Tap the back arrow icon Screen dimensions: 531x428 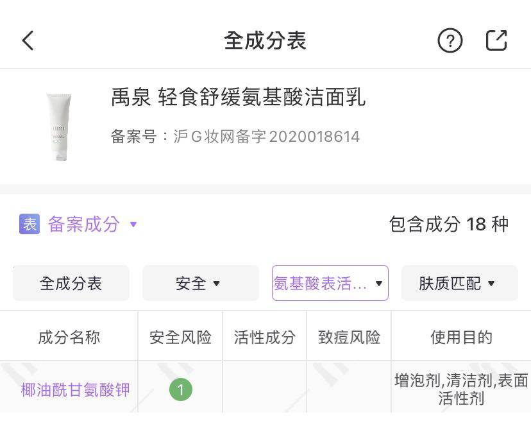(x=28, y=40)
